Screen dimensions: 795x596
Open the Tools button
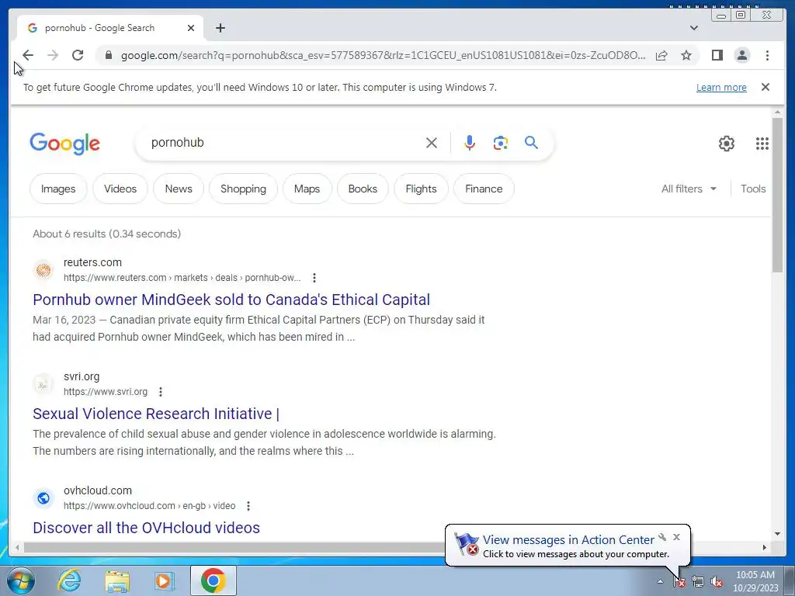click(x=753, y=189)
